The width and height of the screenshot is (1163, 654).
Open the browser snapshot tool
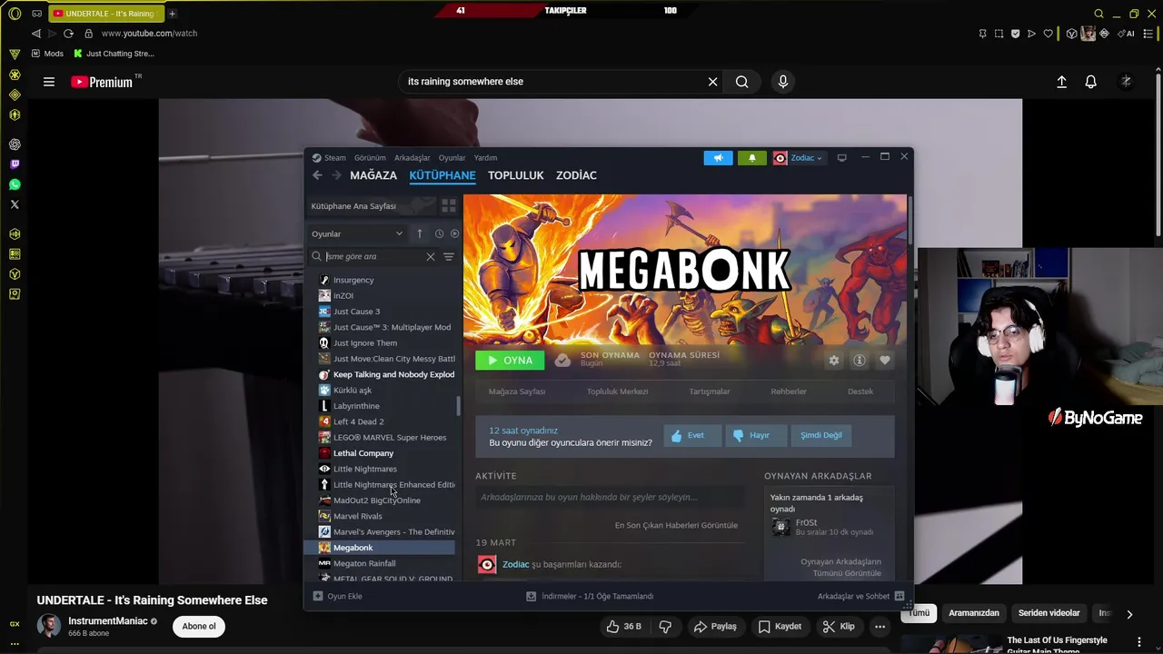(999, 34)
